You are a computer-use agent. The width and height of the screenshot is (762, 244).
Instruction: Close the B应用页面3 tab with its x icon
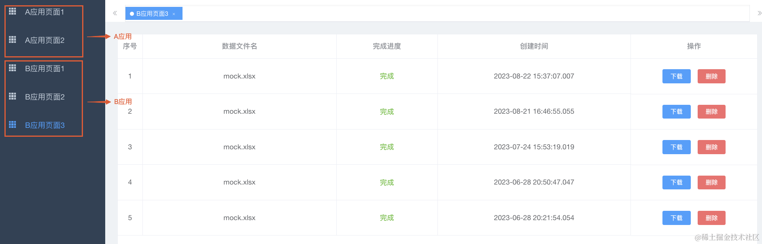[x=174, y=14]
